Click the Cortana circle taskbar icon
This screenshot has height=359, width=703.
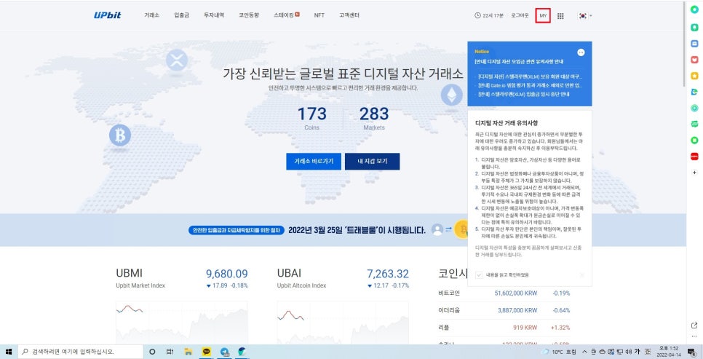click(x=152, y=352)
